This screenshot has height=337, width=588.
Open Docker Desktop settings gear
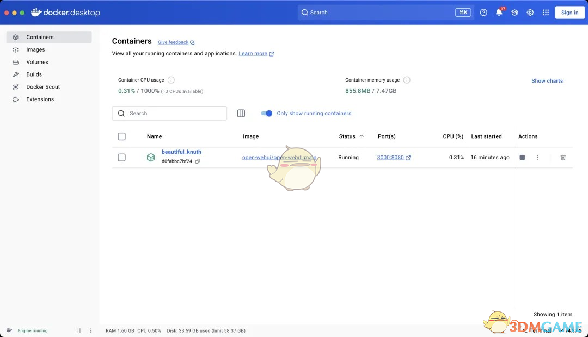click(x=530, y=12)
